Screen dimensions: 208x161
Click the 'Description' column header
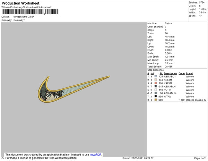tap(171, 74)
